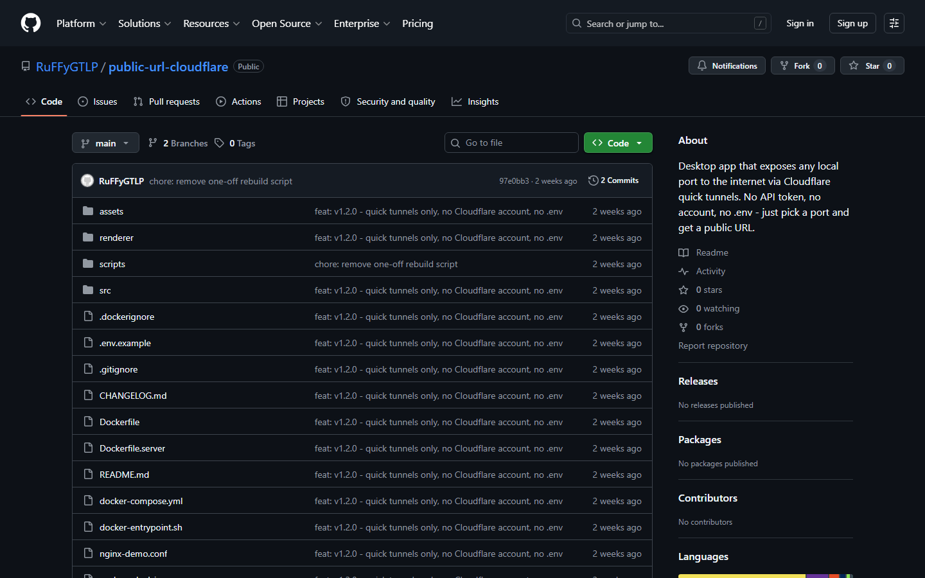Open the Activity link in About

pyautogui.click(x=702, y=271)
